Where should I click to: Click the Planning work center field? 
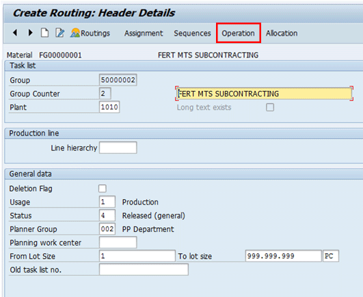pos(118,242)
